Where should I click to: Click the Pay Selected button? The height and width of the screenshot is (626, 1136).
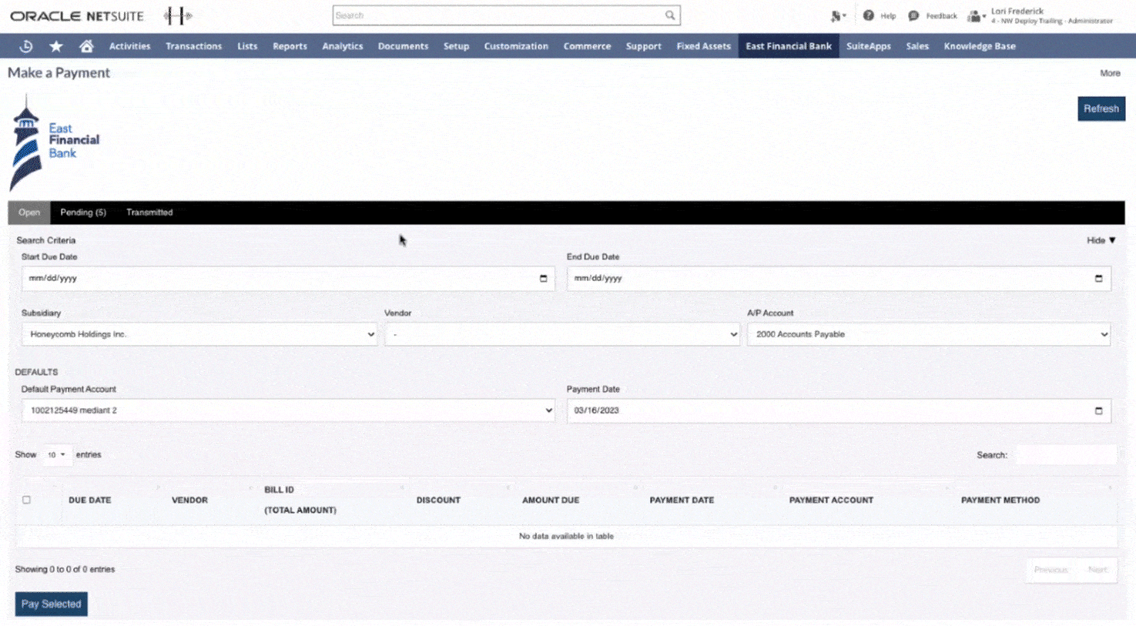pos(51,604)
